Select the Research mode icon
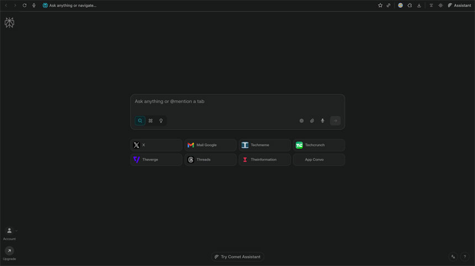Screen dimensions: 475x266 [151, 121]
